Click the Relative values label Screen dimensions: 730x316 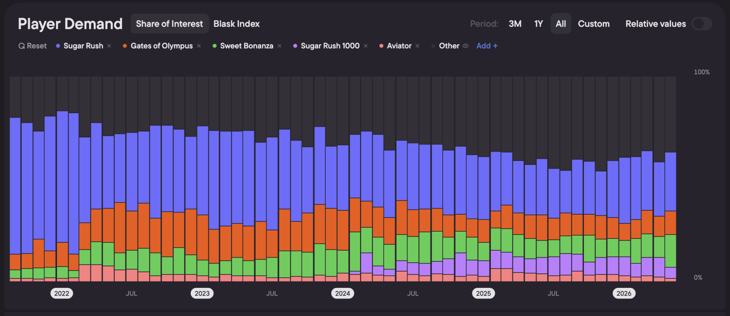point(656,24)
